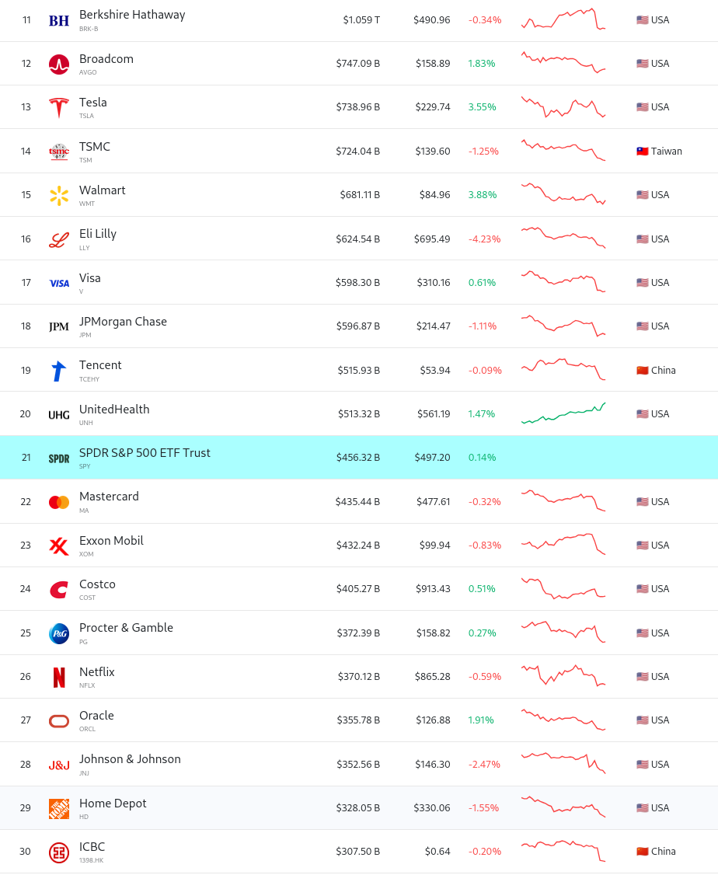Click the Eli Lilly script logo

(59, 239)
